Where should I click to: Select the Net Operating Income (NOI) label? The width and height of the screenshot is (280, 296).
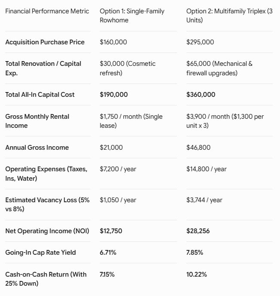click(47, 231)
